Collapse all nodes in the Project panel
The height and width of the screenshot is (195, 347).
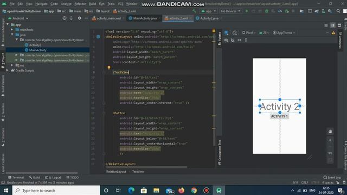coord(71,18)
